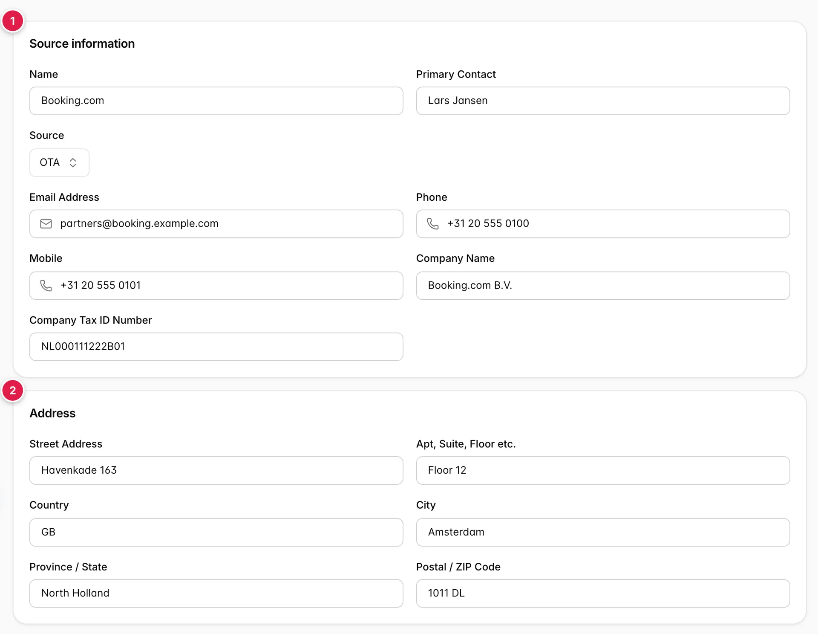Image resolution: width=818 pixels, height=634 pixels.
Task: Click the Company Tax ID Number label
Action: (x=91, y=320)
